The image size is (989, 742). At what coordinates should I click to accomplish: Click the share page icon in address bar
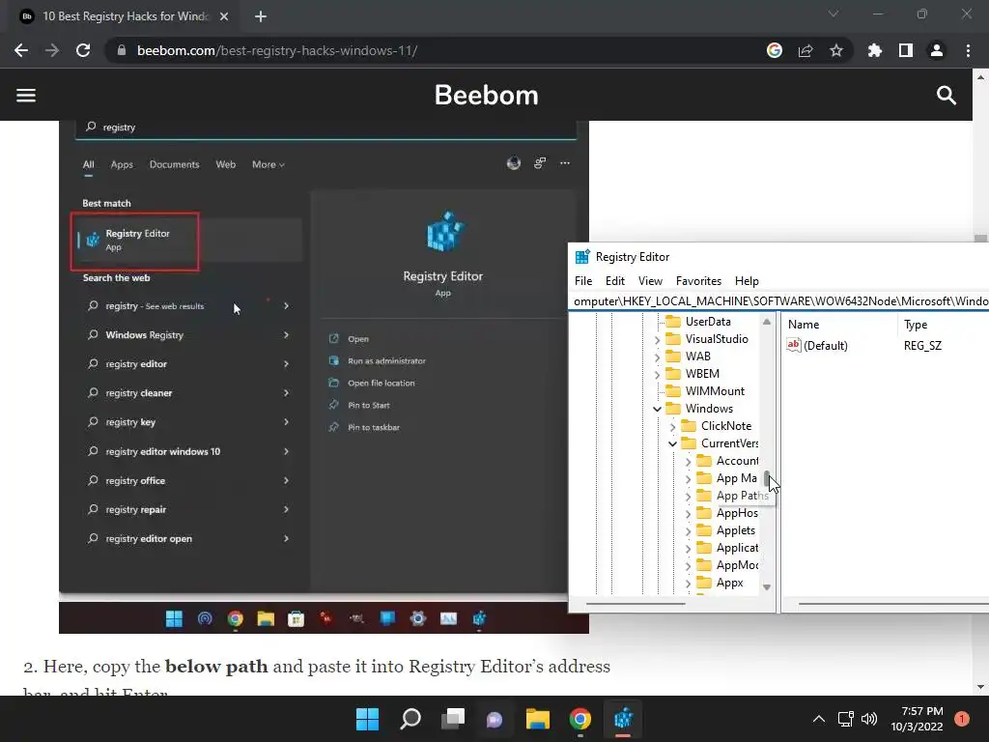[x=805, y=50]
